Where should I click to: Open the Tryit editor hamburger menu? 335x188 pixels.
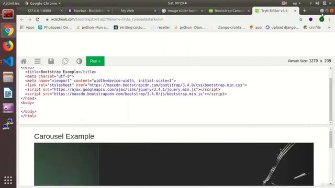click(x=37, y=61)
